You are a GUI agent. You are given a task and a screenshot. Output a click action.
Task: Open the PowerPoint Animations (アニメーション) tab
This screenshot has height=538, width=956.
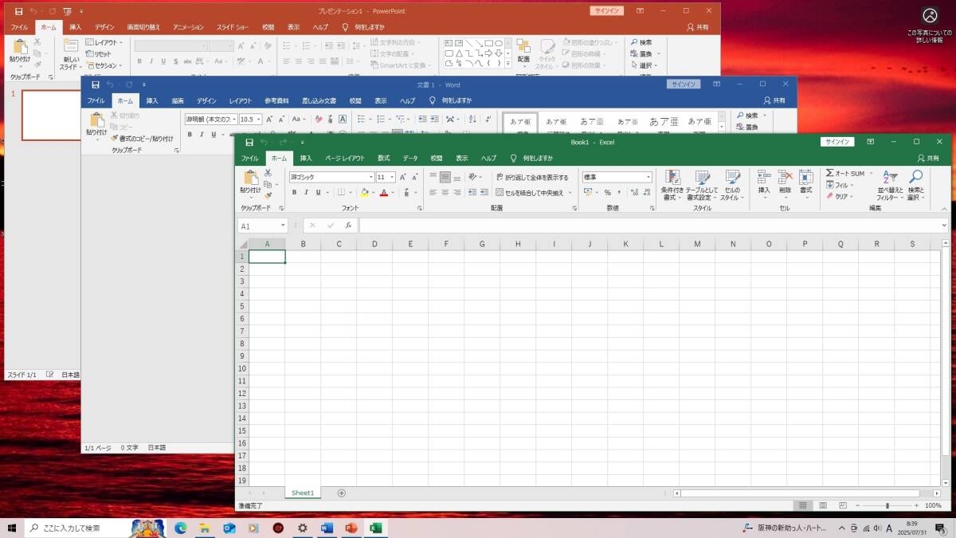tap(190, 27)
